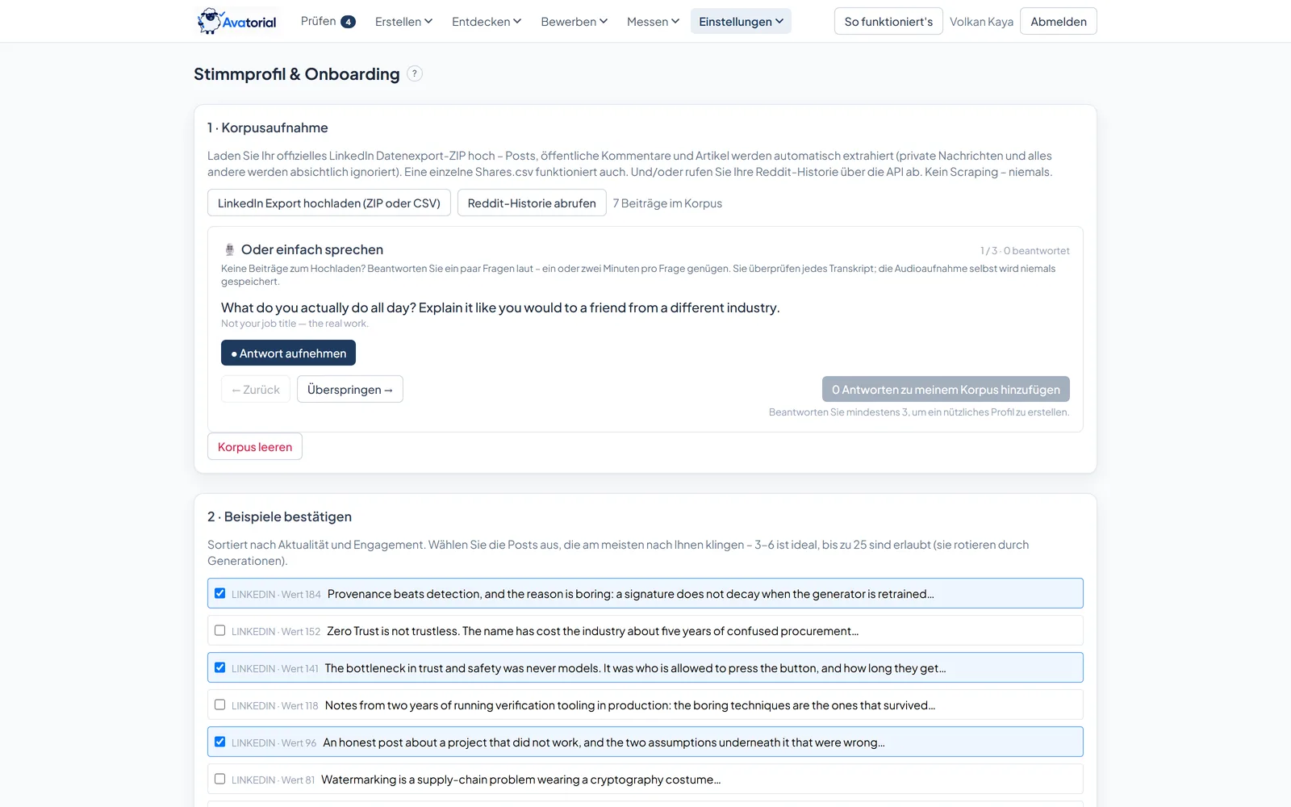Image resolution: width=1291 pixels, height=807 pixels.
Task: Uncheck the Provenance beats detection post
Action: [x=219, y=593]
